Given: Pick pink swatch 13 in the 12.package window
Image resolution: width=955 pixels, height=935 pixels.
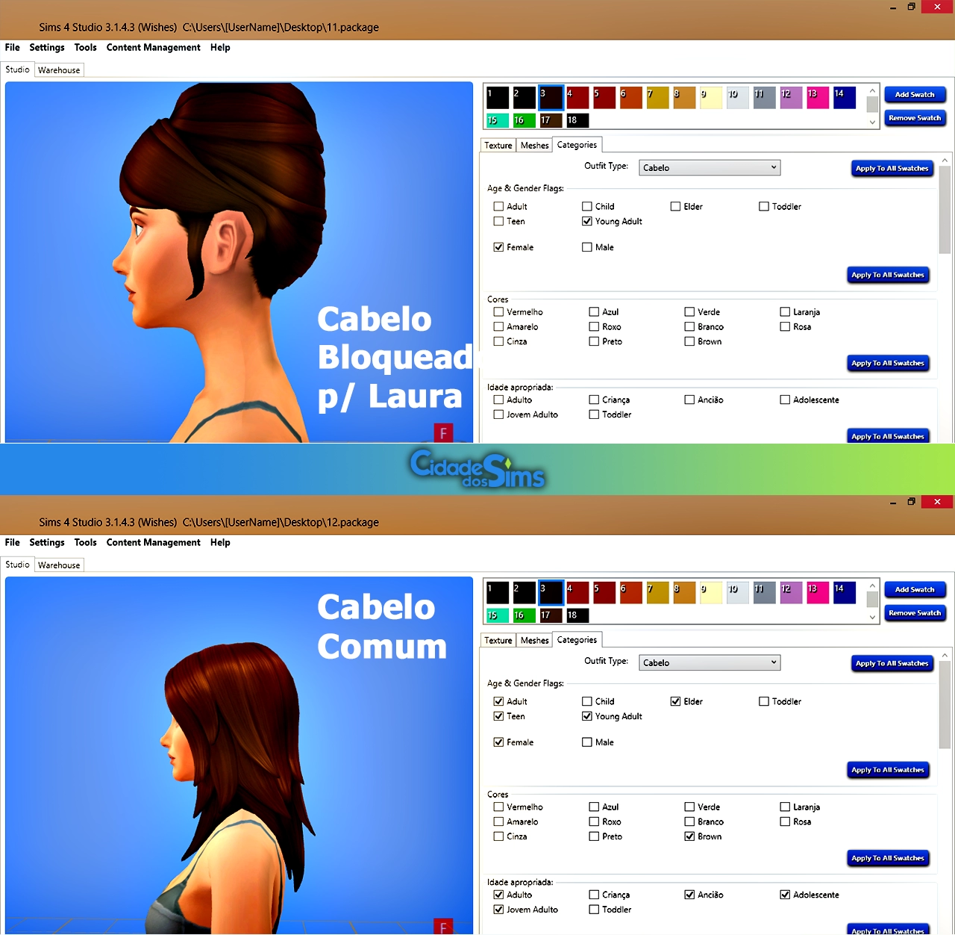Looking at the screenshot, I should click(818, 593).
